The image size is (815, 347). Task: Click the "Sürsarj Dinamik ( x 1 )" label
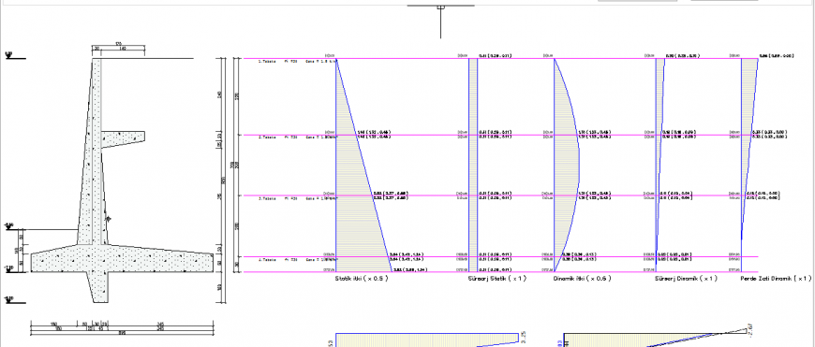(x=686, y=279)
